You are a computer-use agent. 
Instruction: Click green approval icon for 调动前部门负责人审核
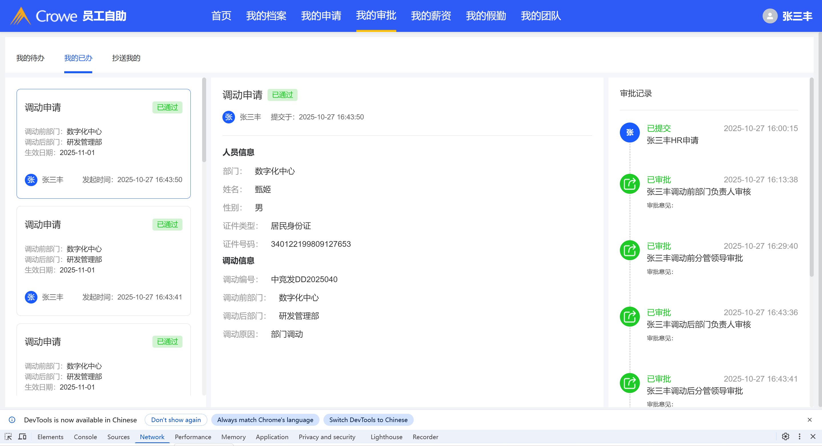point(629,184)
